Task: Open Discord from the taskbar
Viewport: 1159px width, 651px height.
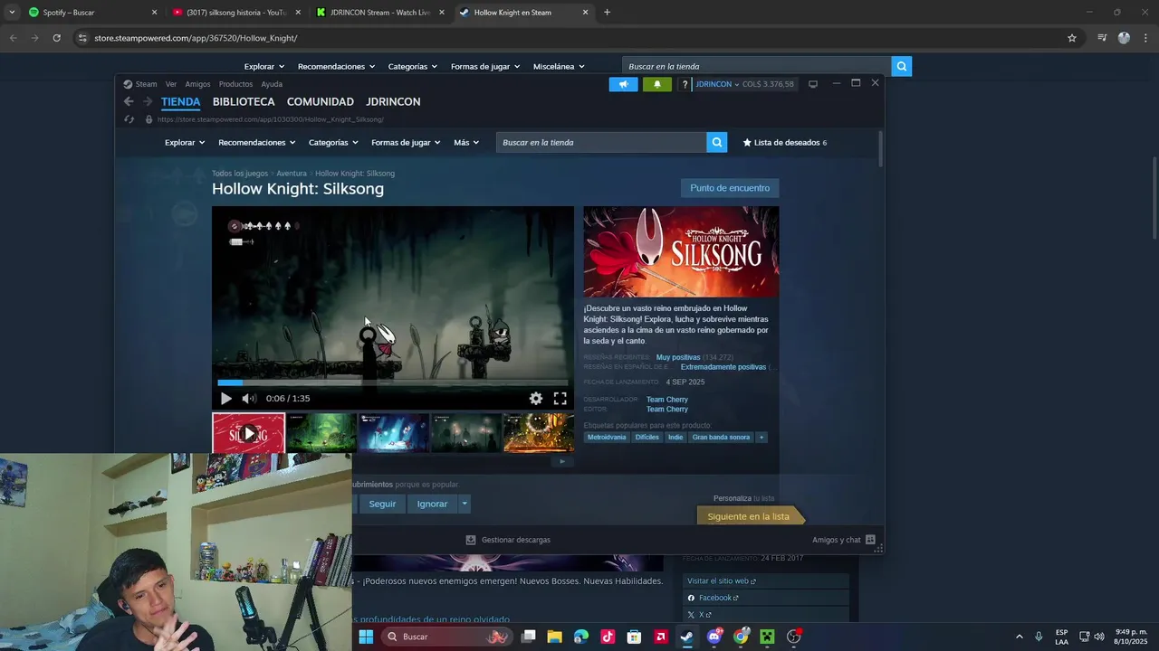Action: tap(714, 637)
